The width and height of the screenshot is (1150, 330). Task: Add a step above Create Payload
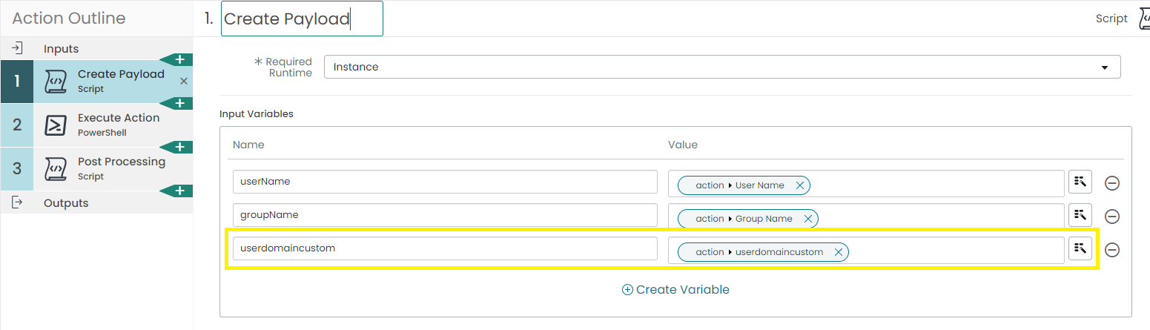point(179,59)
